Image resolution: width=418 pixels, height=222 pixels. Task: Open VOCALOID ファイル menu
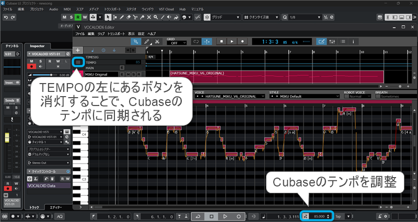click(x=80, y=34)
